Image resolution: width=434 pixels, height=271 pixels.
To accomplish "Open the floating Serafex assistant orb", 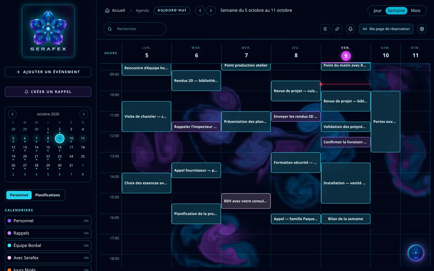I will (x=416, y=253).
